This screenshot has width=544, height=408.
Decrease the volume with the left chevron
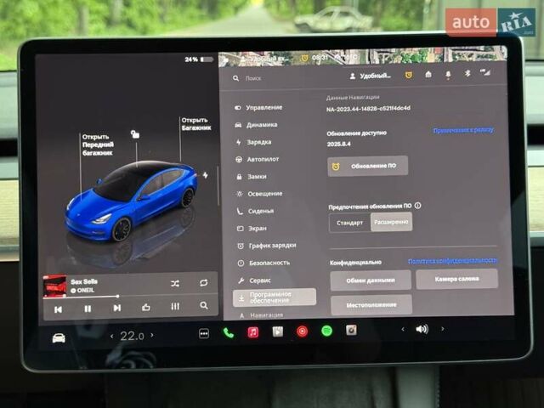click(x=403, y=328)
